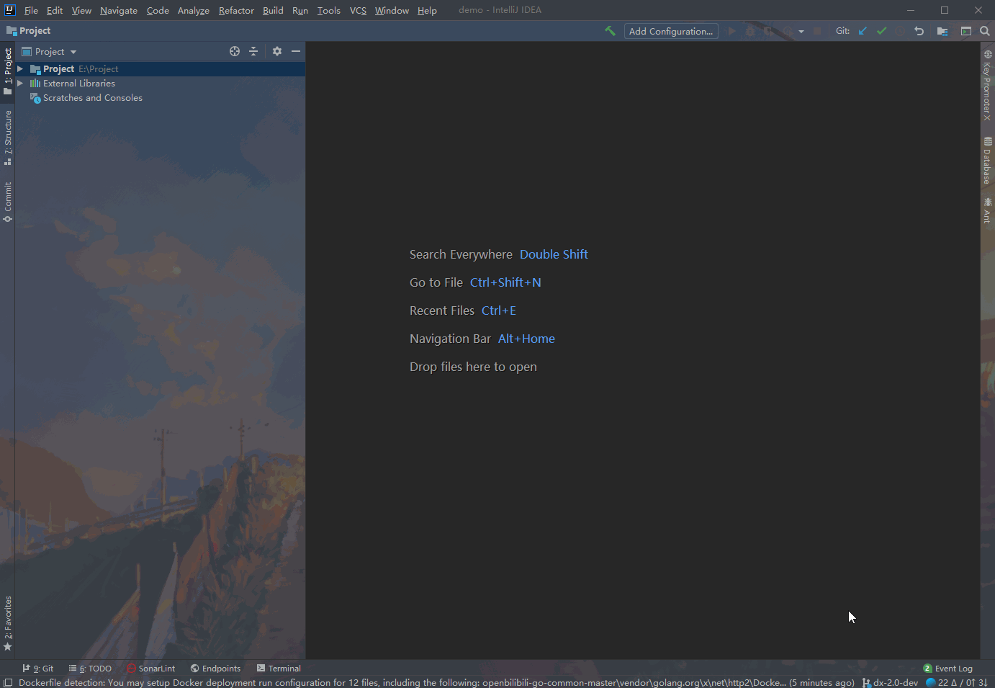
Task: Open Key Promoter X side panel
Action: pyautogui.click(x=987, y=85)
